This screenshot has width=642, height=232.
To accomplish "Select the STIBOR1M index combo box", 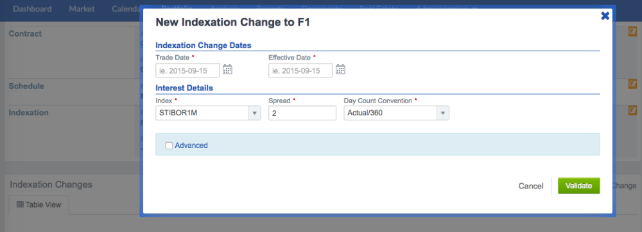I will tap(209, 113).
